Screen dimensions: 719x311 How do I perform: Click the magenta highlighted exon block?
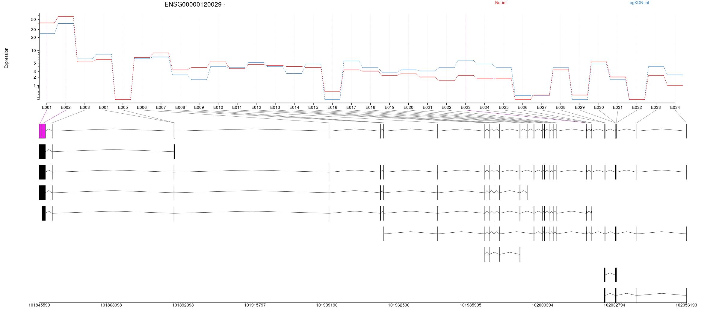42,131
